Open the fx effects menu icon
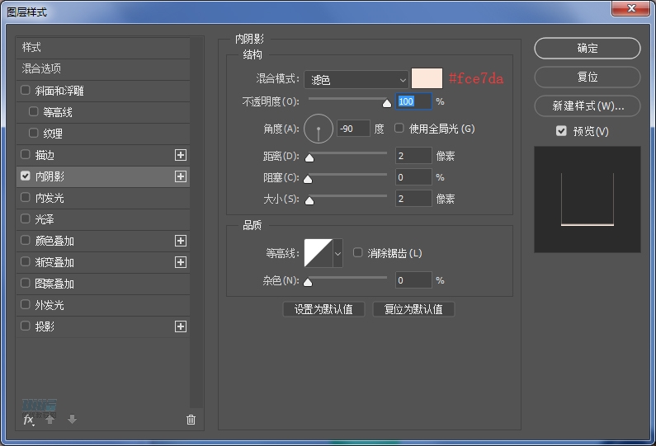The width and height of the screenshot is (656, 446). [x=28, y=420]
